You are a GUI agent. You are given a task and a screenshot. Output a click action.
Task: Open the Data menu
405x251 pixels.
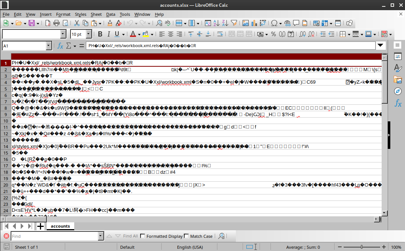[x=110, y=14]
